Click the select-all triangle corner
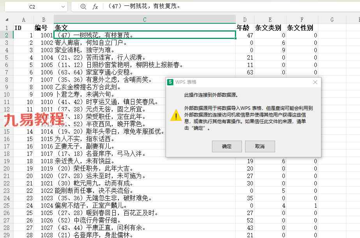The width and height of the screenshot is (360, 238). point(7,20)
